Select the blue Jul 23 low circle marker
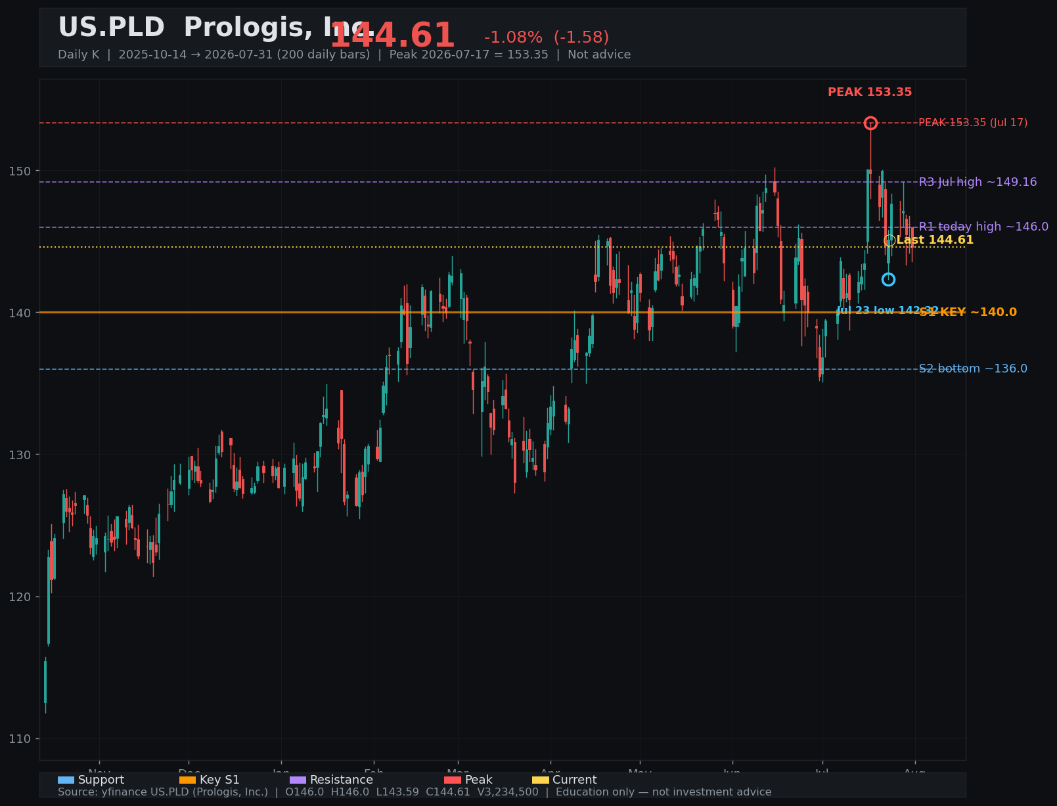 click(888, 280)
